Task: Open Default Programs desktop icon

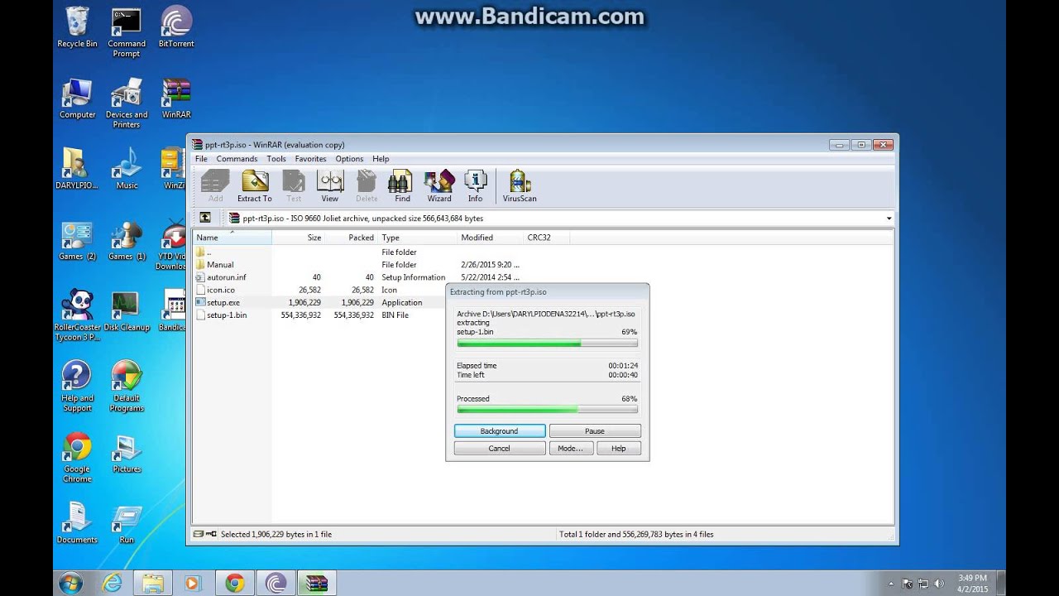Action: pyautogui.click(x=127, y=387)
